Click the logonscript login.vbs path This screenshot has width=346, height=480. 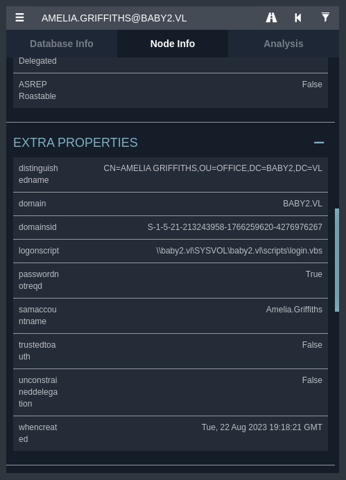click(x=239, y=251)
